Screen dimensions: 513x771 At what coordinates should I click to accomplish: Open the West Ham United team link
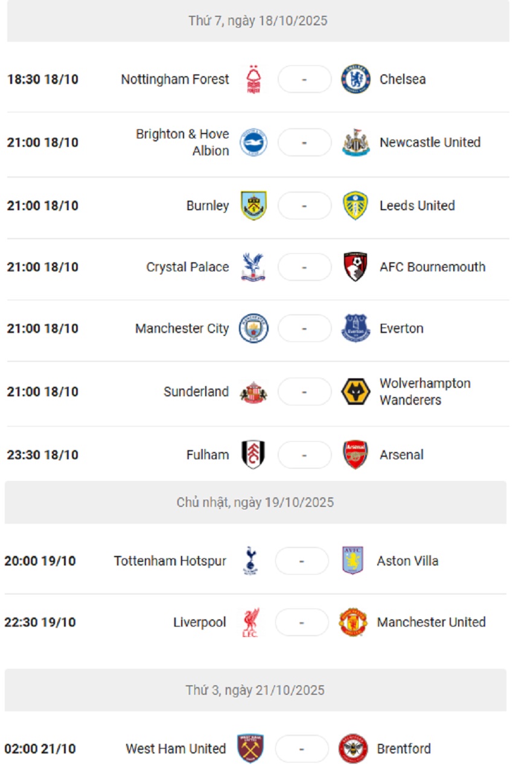point(176,749)
